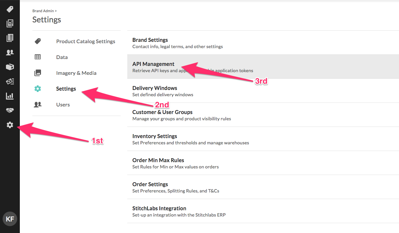Image resolution: width=399 pixels, height=233 pixels.
Task: Open Customer & User Groups
Action: point(263,115)
